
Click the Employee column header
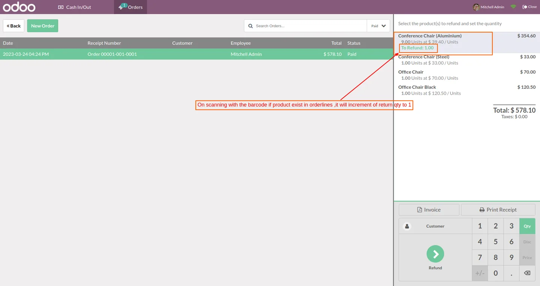point(241,43)
